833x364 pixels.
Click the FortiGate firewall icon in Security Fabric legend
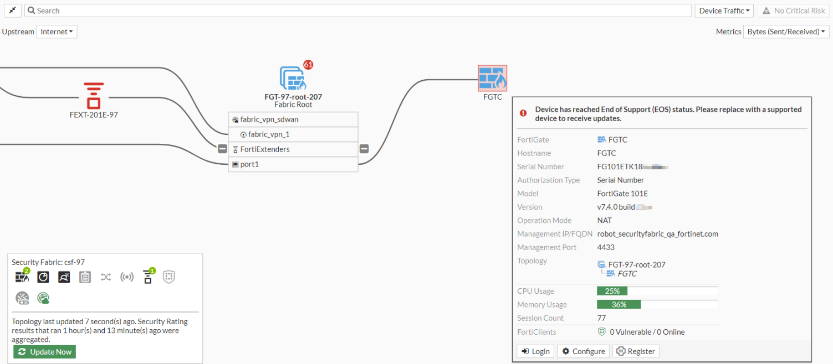pos(22,277)
